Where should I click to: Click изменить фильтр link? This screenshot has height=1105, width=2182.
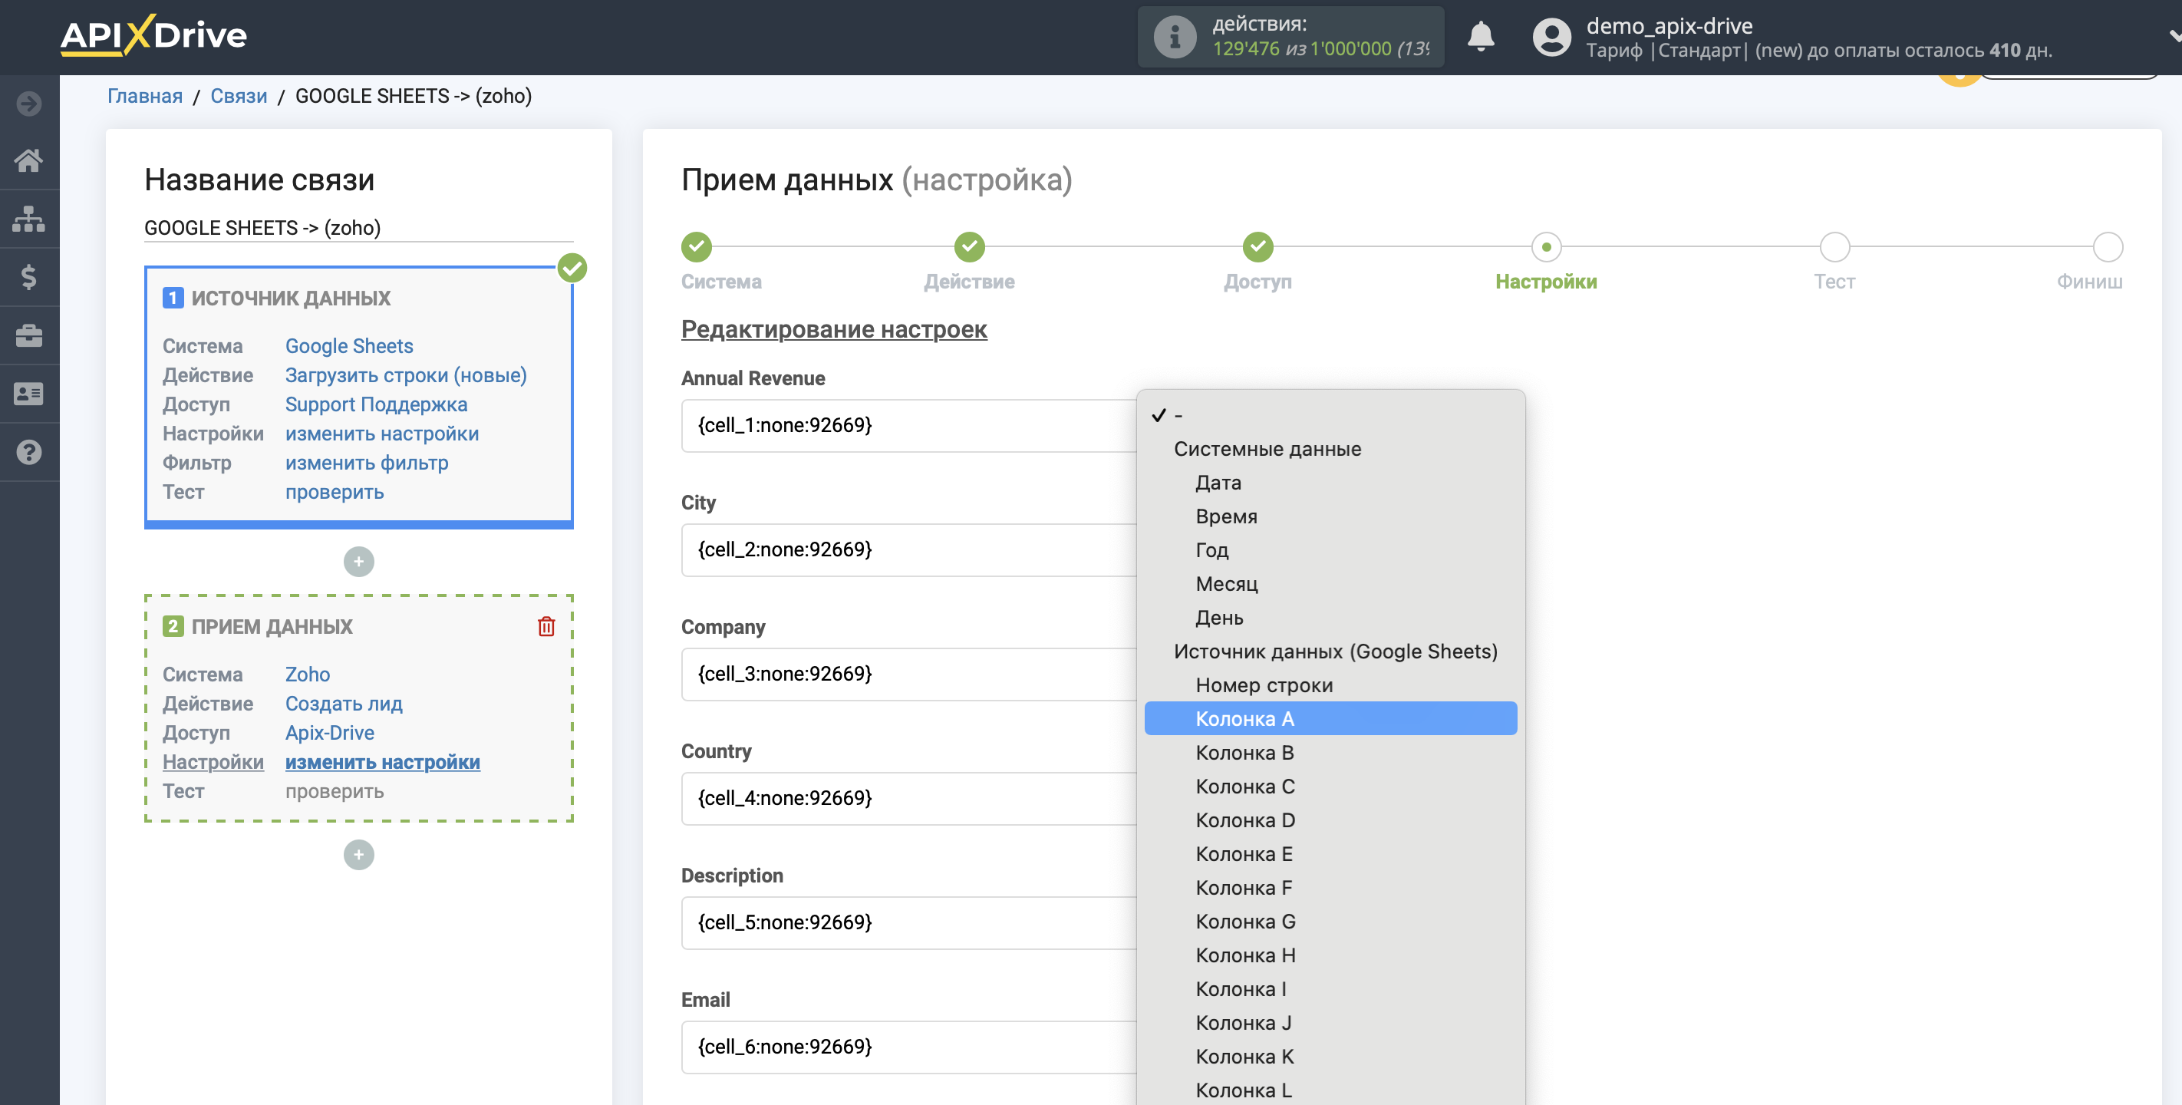point(367,463)
